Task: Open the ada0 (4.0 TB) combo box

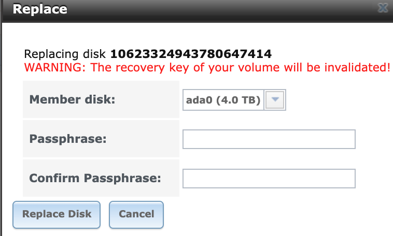Action: [x=234, y=100]
